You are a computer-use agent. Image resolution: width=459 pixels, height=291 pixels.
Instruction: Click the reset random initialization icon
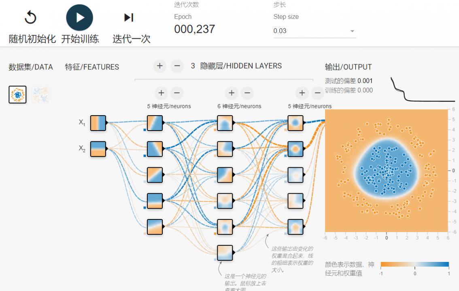click(x=31, y=18)
